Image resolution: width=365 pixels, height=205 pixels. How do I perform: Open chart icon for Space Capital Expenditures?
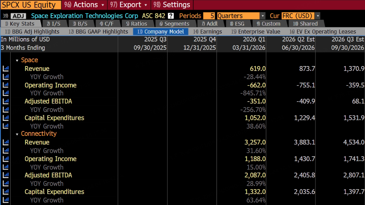click(6, 118)
